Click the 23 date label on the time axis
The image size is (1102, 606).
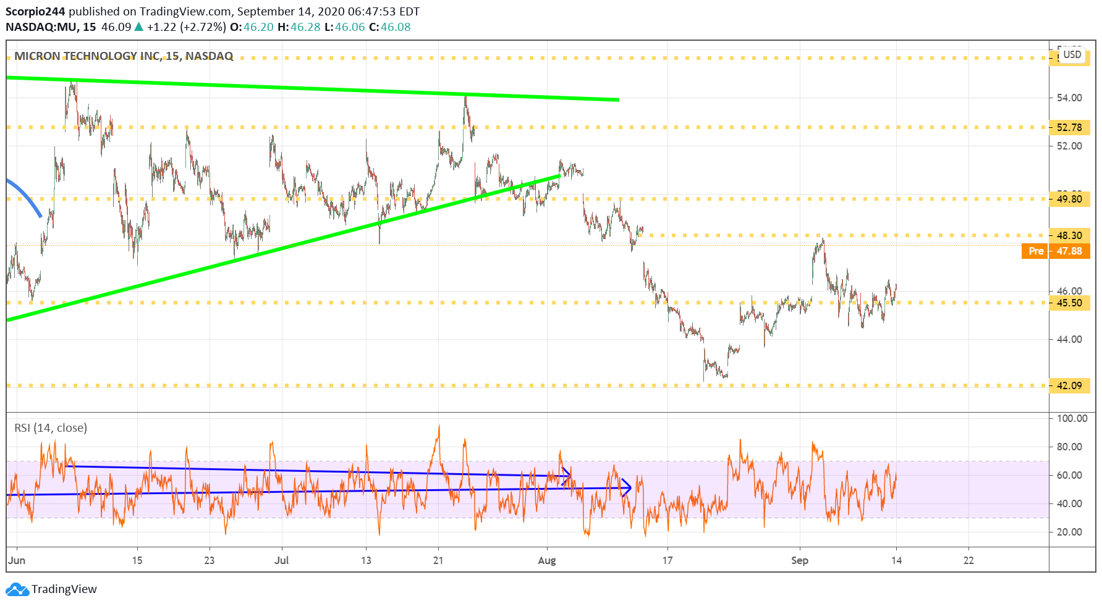coord(210,560)
